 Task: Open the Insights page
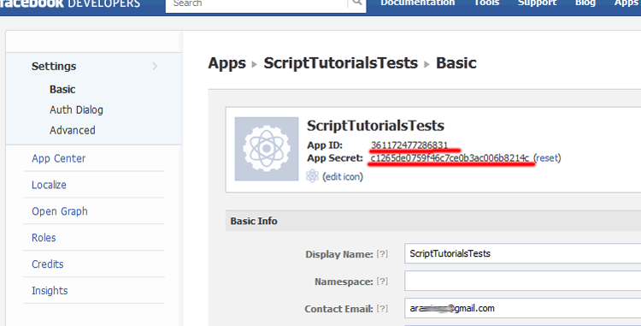[50, 291]
